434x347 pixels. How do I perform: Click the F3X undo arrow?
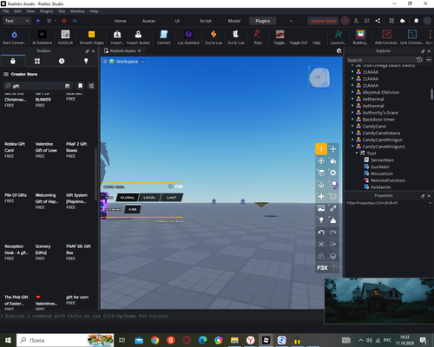tap(321, 232)
